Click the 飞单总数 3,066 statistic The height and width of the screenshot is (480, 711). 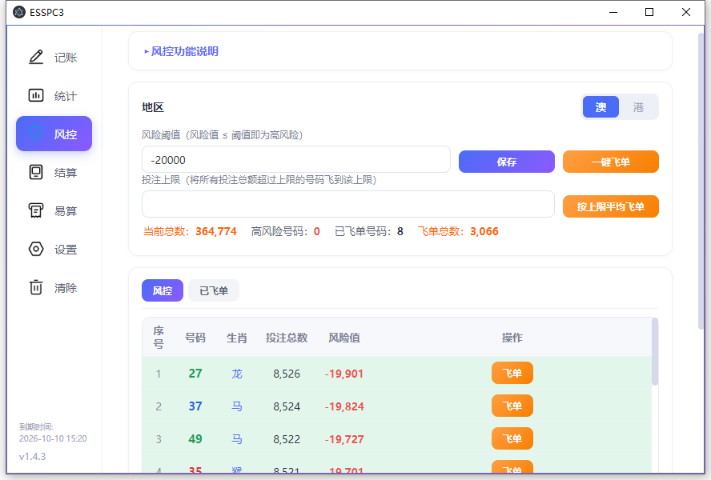(x=458, y=232)
